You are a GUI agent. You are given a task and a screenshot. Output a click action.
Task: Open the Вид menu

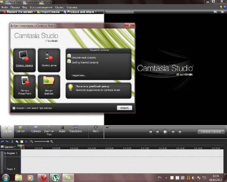(x=25, y=7)
